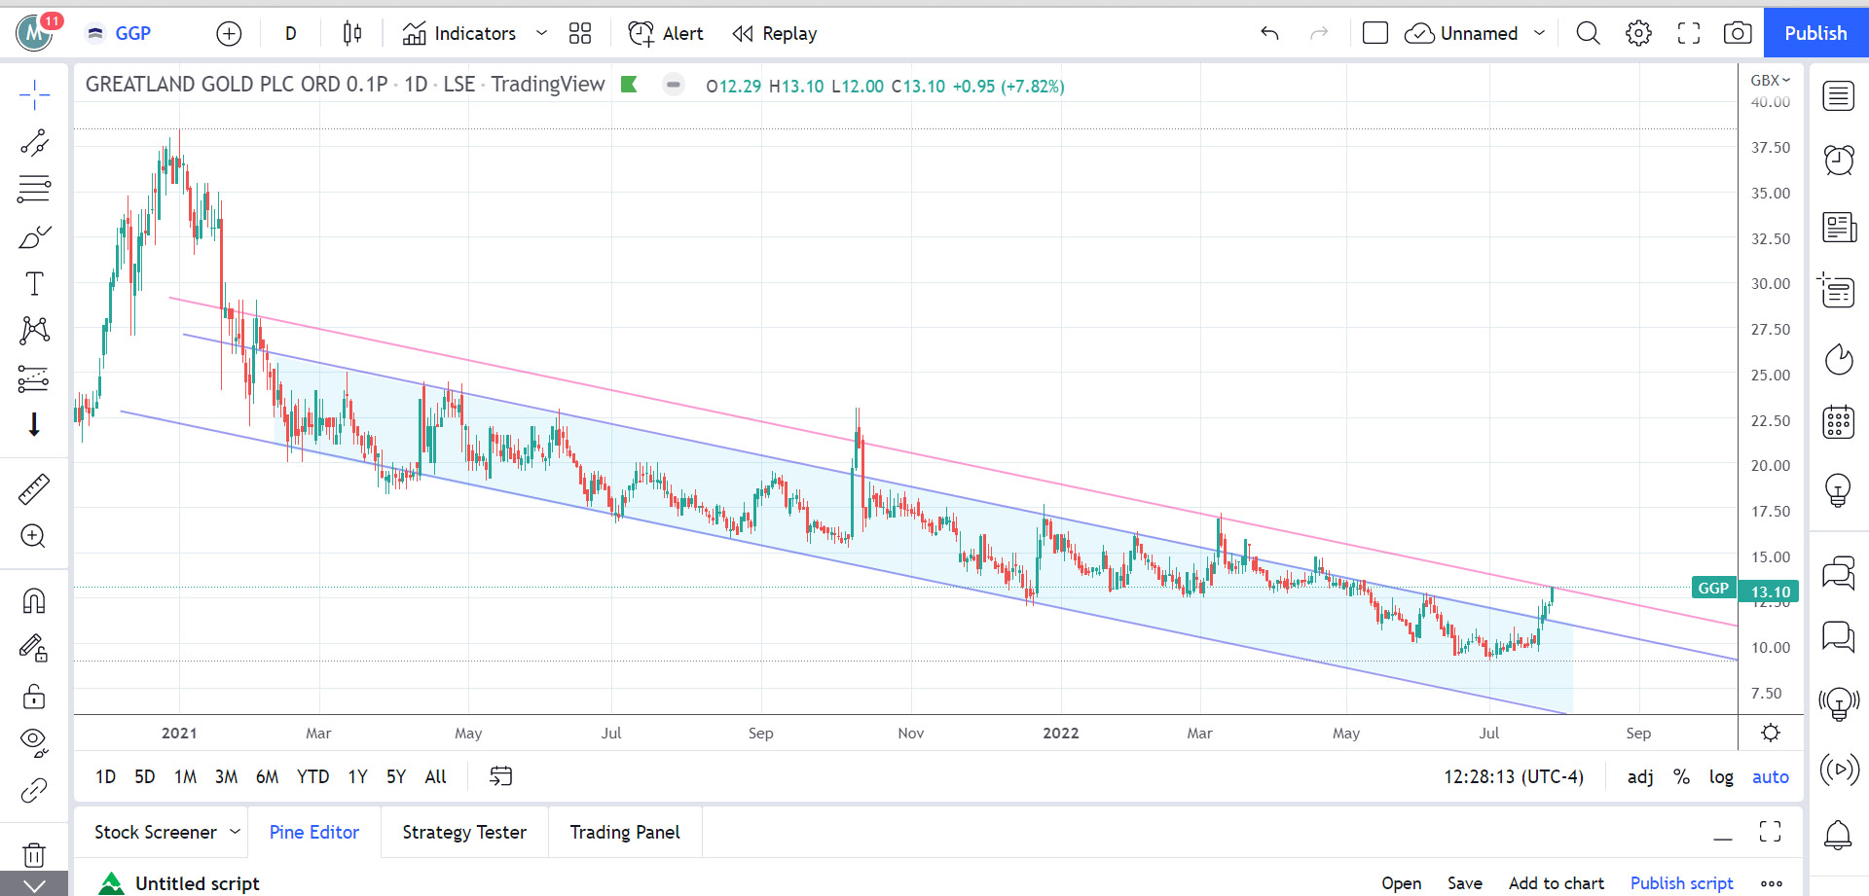Open the calendar panel in right sidebar
Viewport: 1869px width, 896px height.
coord(1838,422)
